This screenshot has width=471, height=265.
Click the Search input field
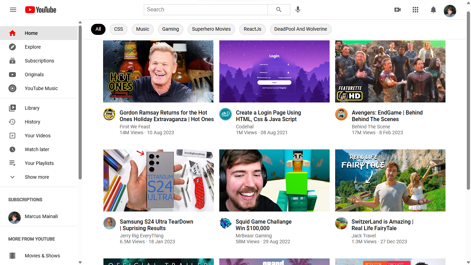click(x=206, y=10)
